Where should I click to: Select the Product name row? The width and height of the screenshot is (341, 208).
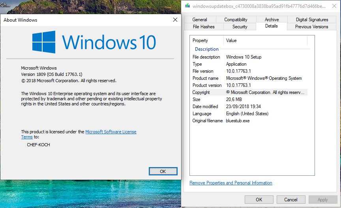(x=250, y=78)
